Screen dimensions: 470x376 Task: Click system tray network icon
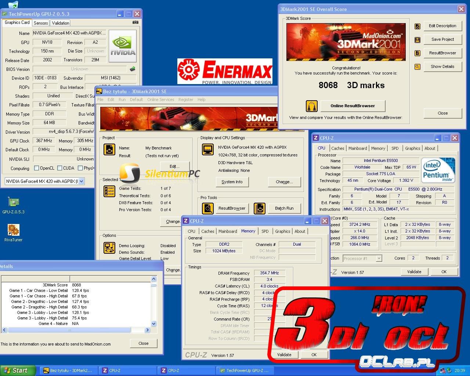pyautogui.click(x=443, y=370)
